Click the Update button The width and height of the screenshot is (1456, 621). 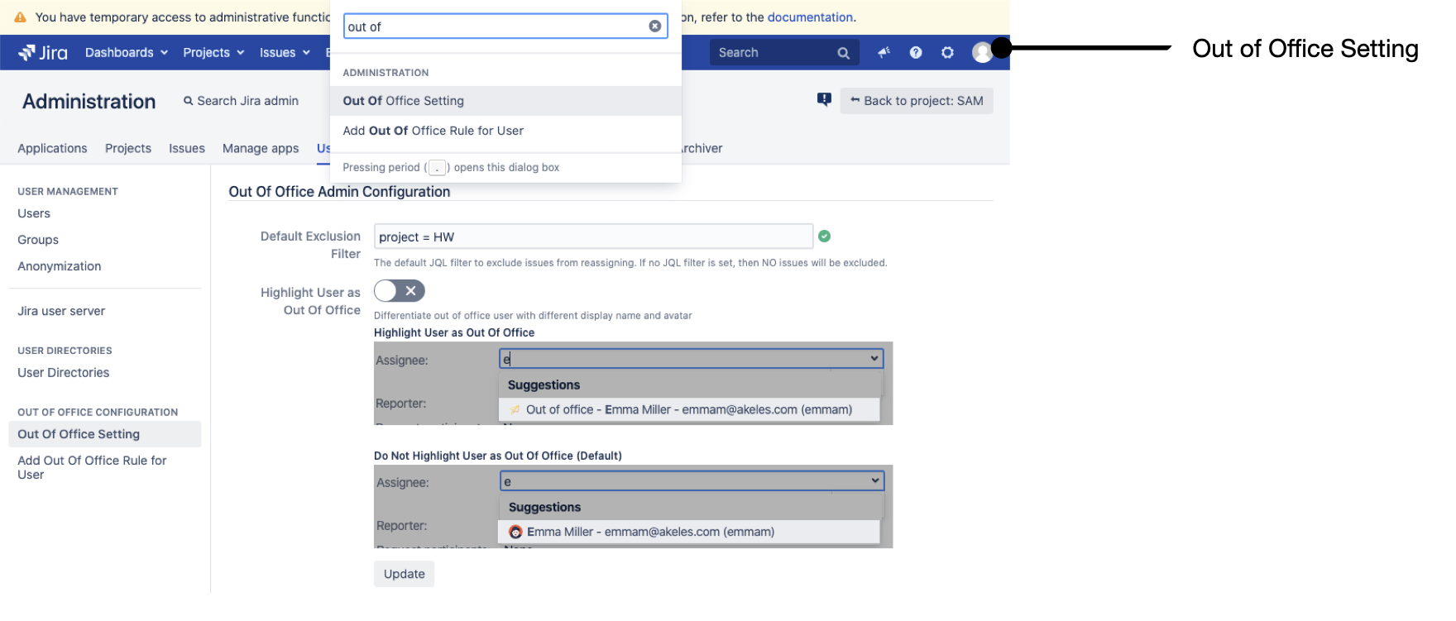coord(404,574)
